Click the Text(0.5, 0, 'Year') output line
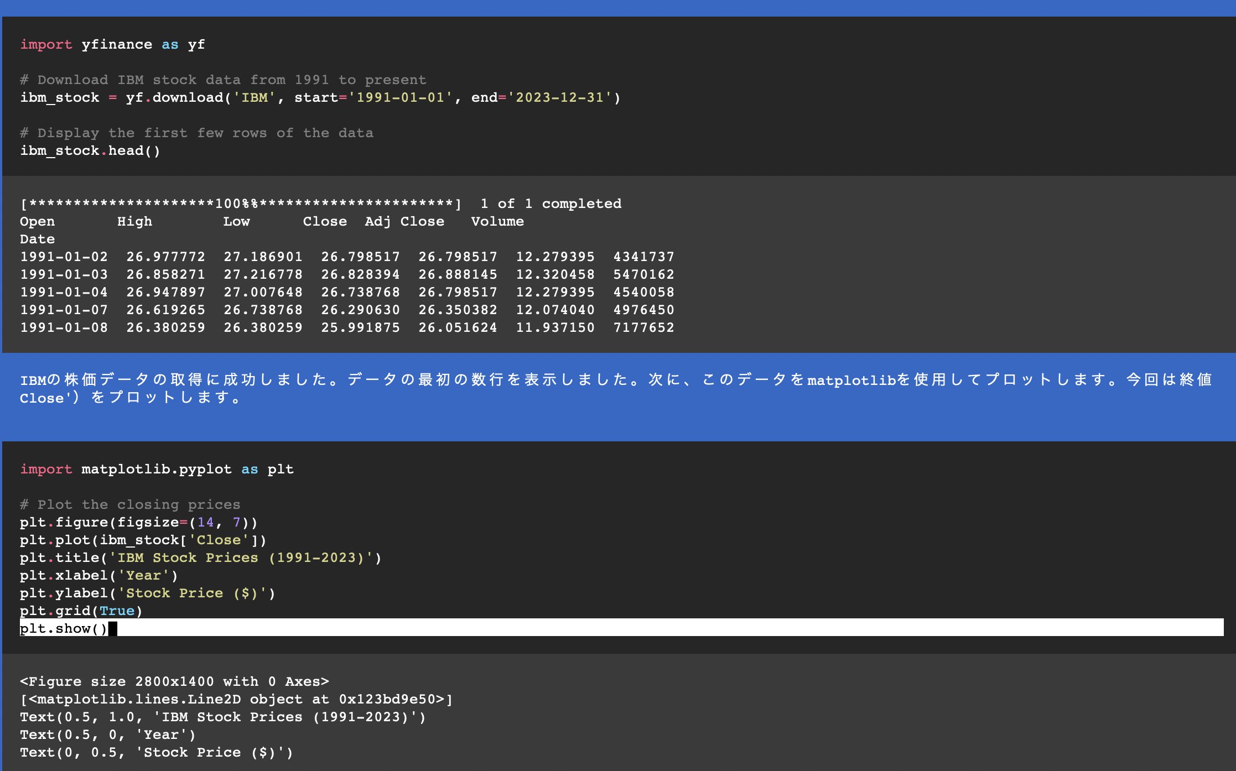 point(107,734)
